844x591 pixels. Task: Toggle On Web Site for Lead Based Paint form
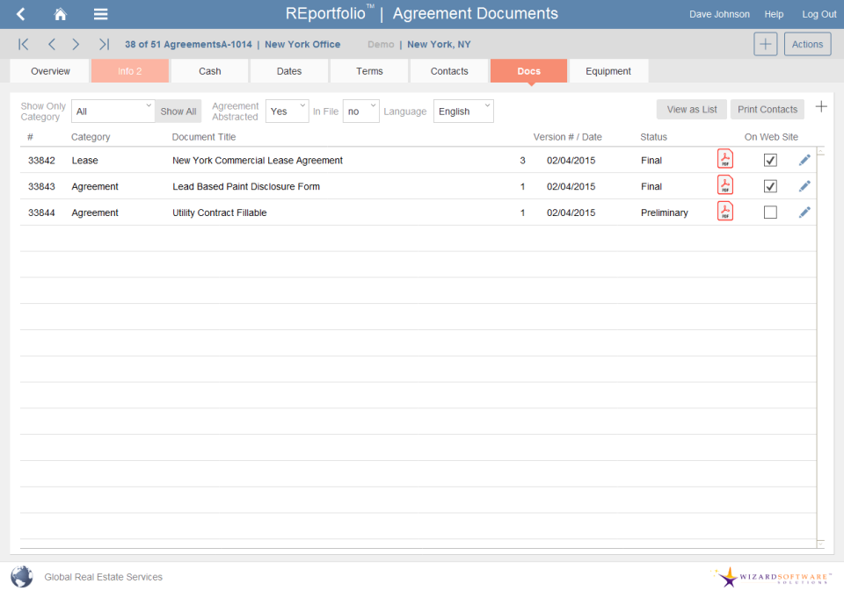click(x=770, y=185)
